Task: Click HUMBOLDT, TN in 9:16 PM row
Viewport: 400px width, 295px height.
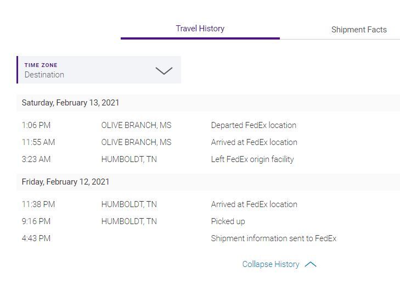Action: [129, 221]
